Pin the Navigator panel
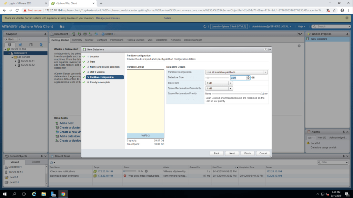Image resolution: width=353 pixels, height=198 pixels. click(x=45, y=34)
